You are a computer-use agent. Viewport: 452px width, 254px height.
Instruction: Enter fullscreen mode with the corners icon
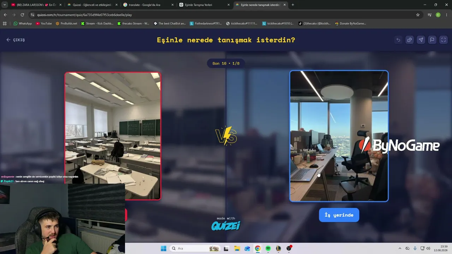tap(444, 40)
